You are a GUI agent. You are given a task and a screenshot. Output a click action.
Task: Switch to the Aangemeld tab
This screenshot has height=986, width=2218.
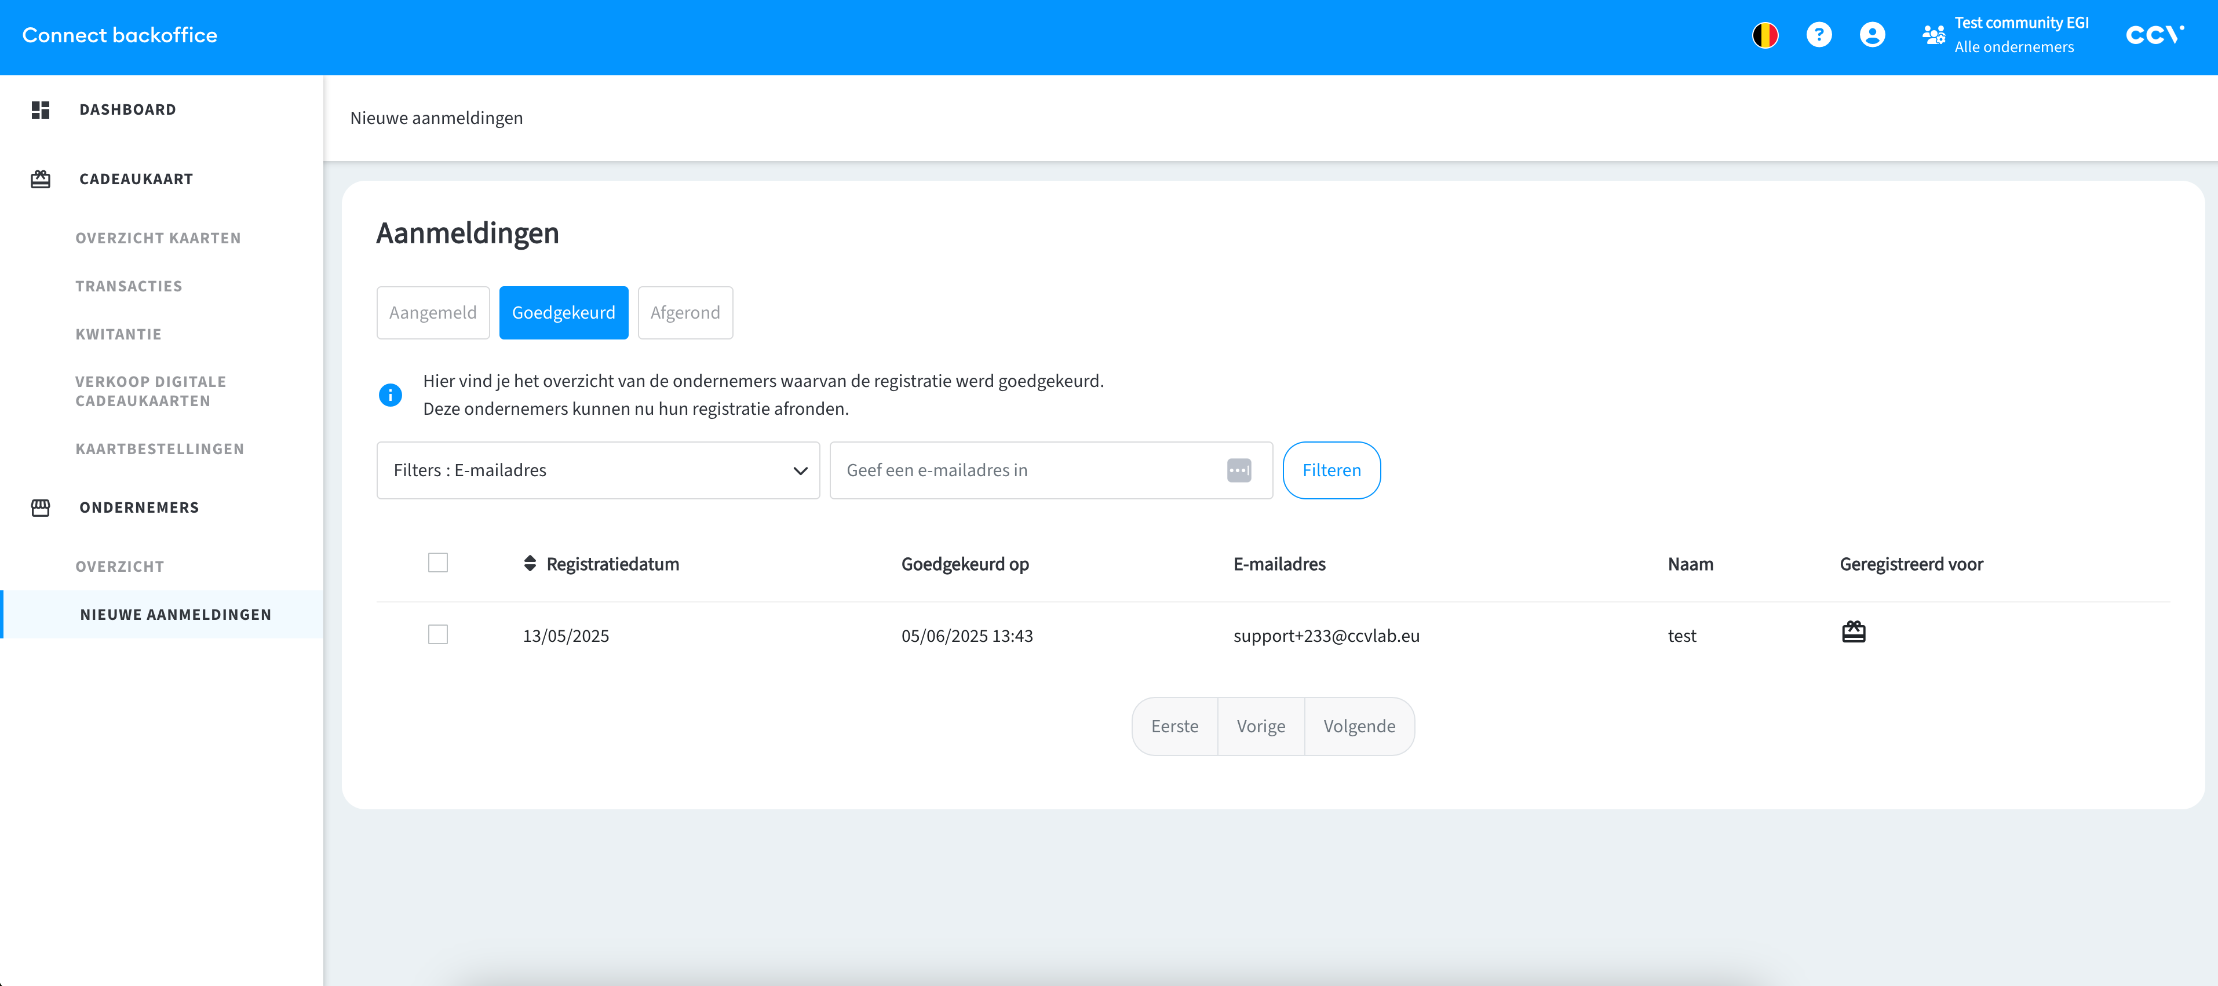(432, 313)
